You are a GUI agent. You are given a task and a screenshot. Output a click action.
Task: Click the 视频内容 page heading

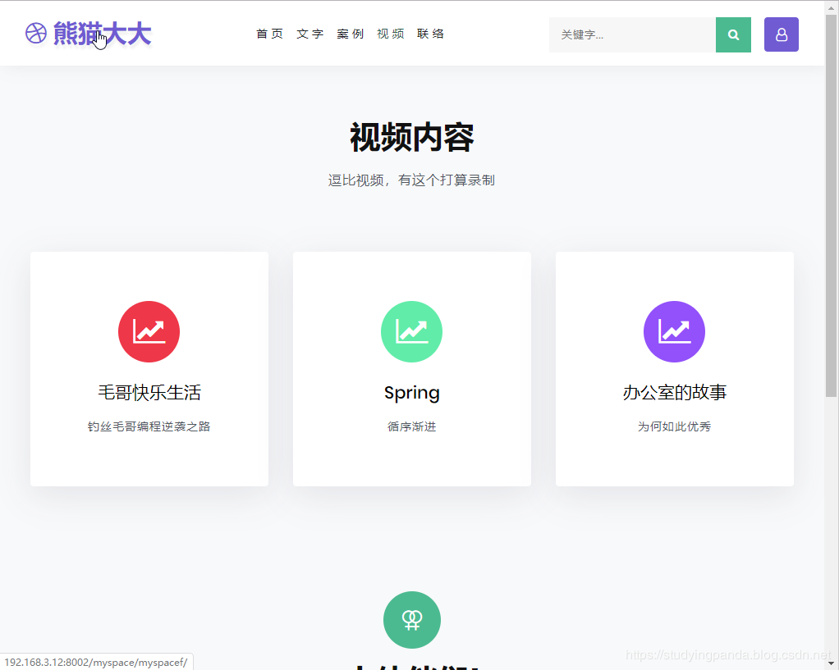pos(411,138)
